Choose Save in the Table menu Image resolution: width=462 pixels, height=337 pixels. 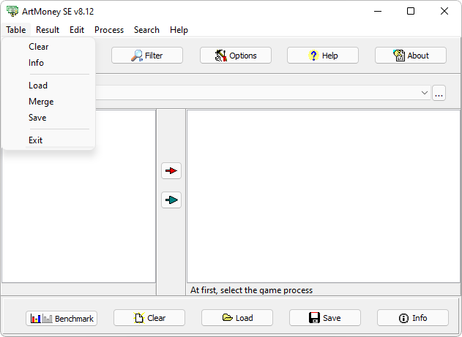(48, 118)
